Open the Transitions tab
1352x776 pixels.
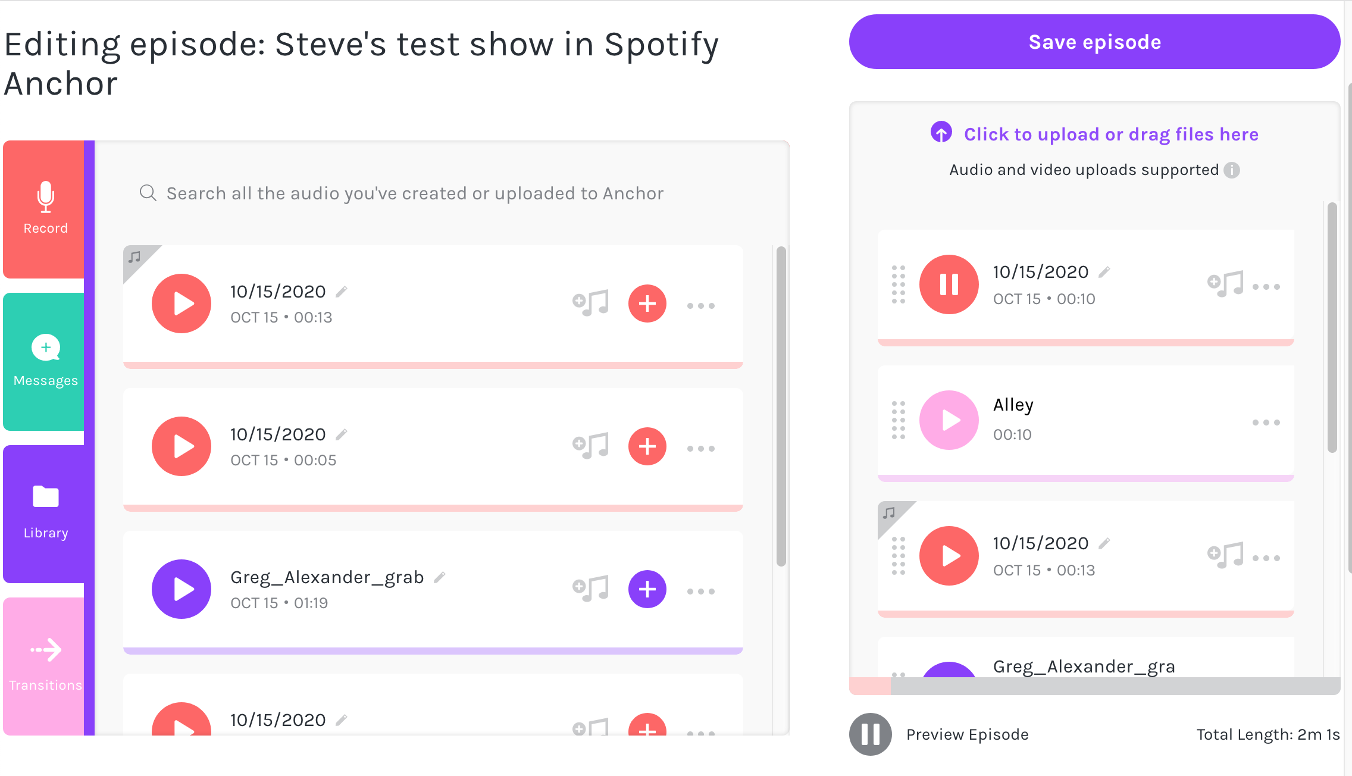pos(44,667)
